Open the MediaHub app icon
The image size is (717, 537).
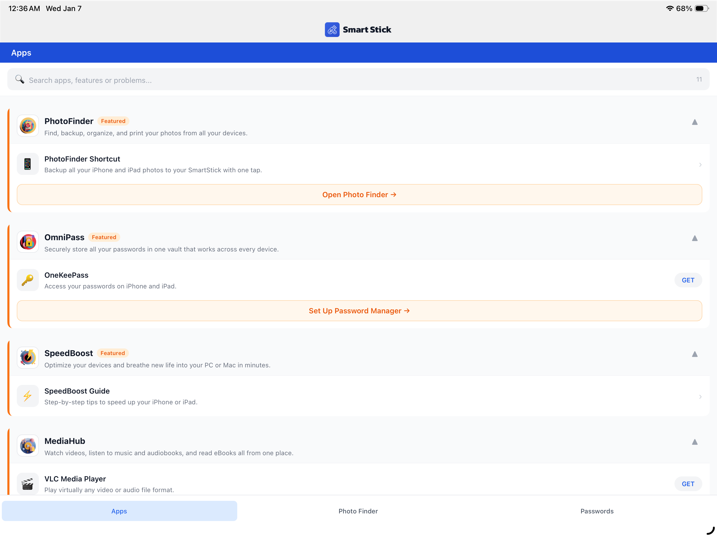(28, 446)
